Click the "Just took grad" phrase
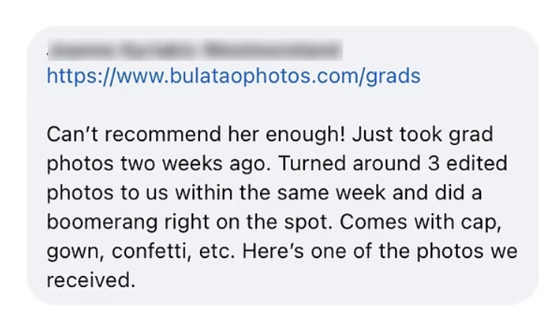Screen dimensions: 550x320 [x=423, y=135]
